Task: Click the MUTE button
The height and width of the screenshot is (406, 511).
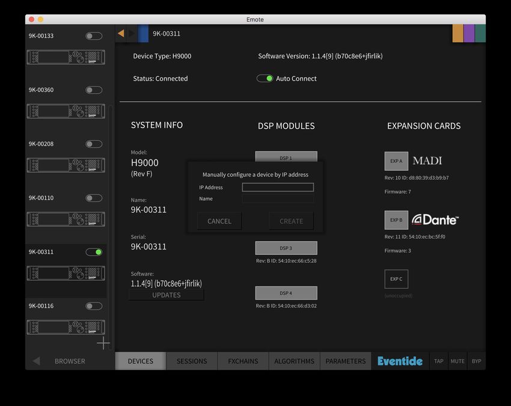Action: point(457,361)
